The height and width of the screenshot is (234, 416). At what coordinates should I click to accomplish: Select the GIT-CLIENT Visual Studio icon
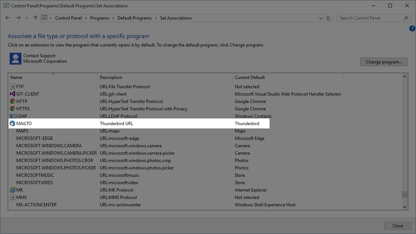[13, 94]
